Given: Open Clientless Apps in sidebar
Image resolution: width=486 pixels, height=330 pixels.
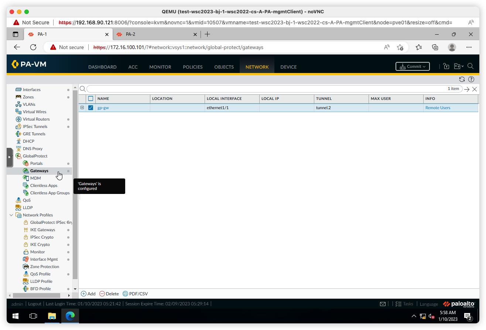Looking at the screenshot, I should pyautogui.click(x=44, y=185).
